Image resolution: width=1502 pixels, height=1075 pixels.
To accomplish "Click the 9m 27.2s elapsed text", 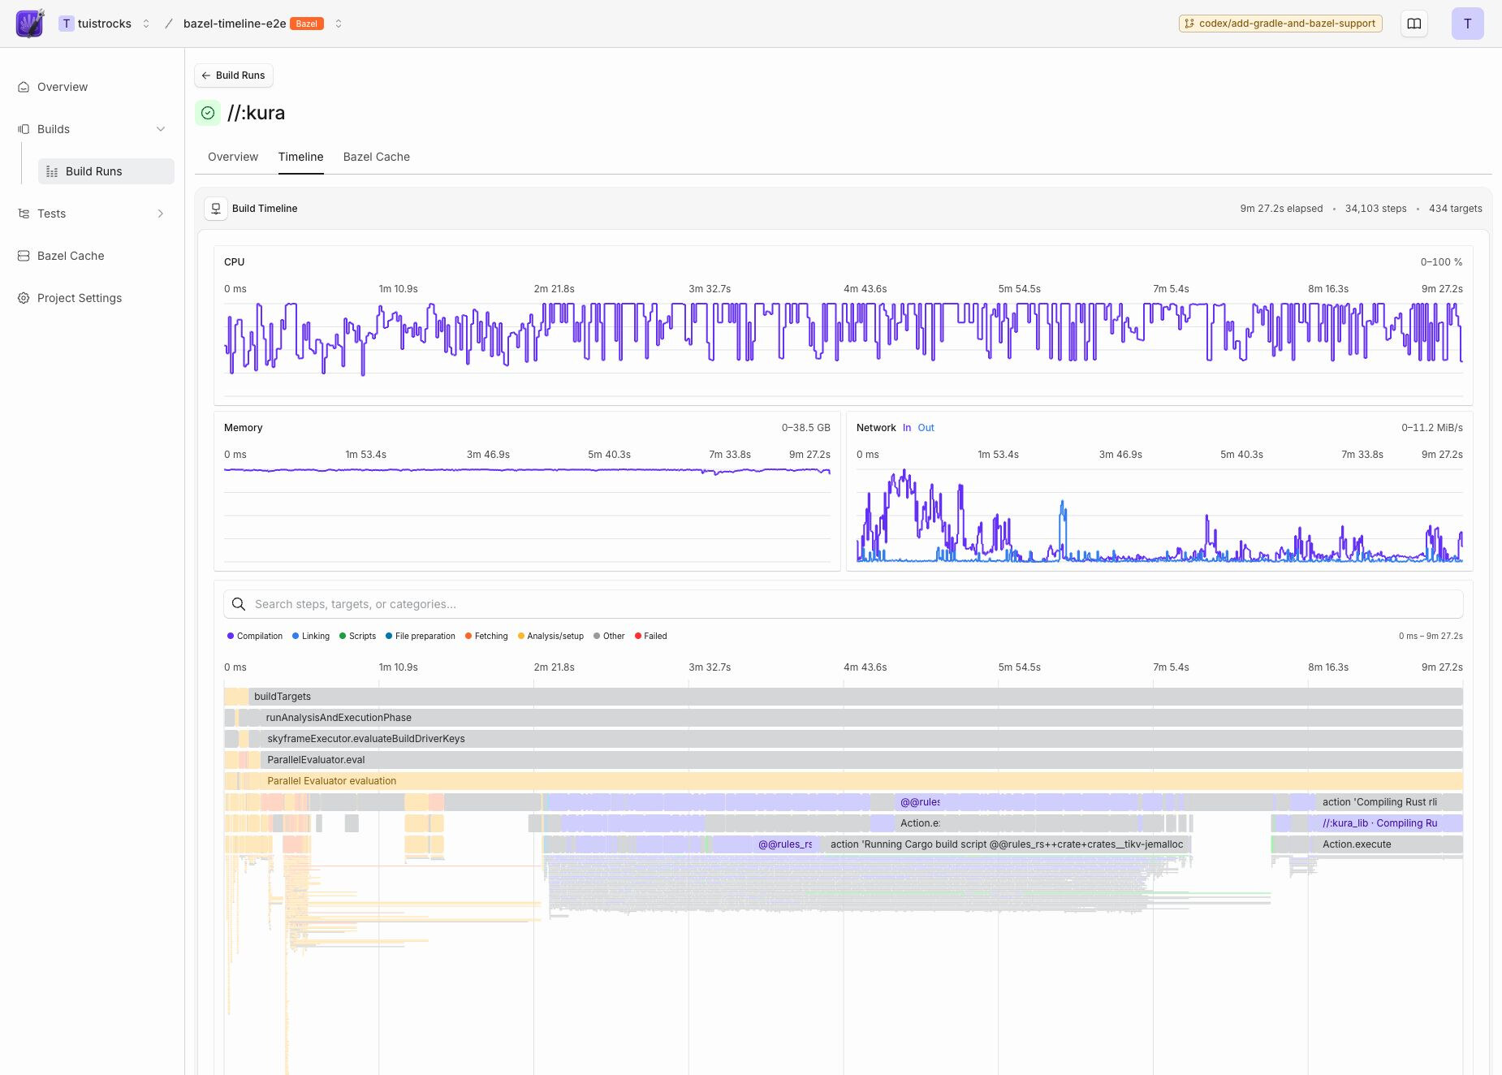I will coord(1281,209).
